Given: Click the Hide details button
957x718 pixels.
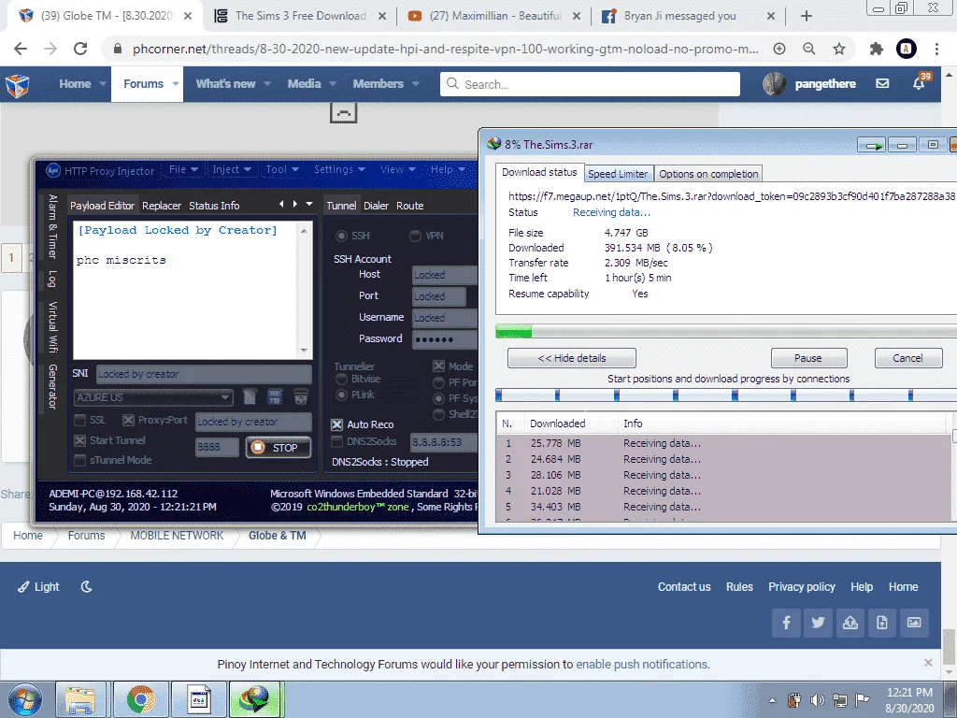Looking at the screenshot, I should point(571,358).
